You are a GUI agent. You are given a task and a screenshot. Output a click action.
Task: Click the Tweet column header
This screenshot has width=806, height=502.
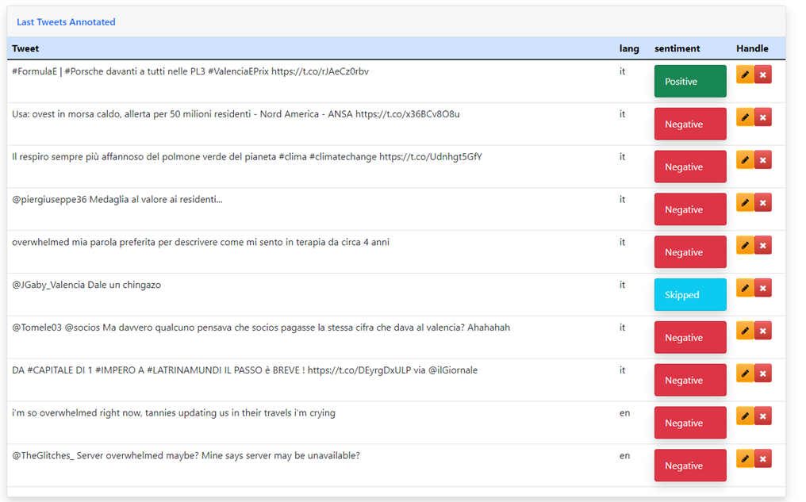click(25, 48)
